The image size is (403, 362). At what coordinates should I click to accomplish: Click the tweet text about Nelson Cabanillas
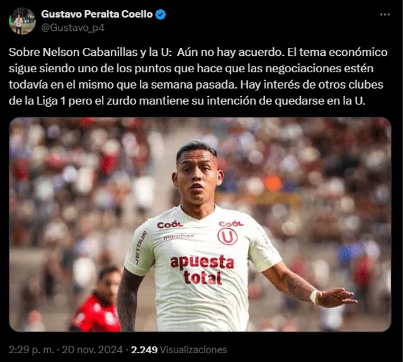pyautogui.click(x=198, y=77)
